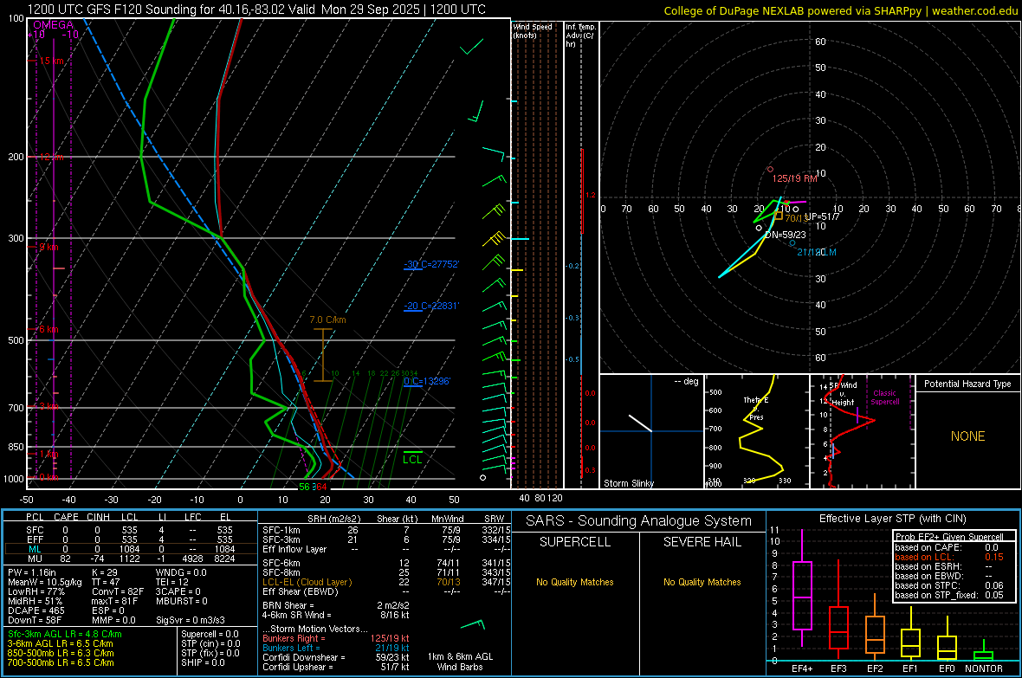Select the SFC-6km shear row
Viewport: 1022px width, 678px height.
coord(386,563)
